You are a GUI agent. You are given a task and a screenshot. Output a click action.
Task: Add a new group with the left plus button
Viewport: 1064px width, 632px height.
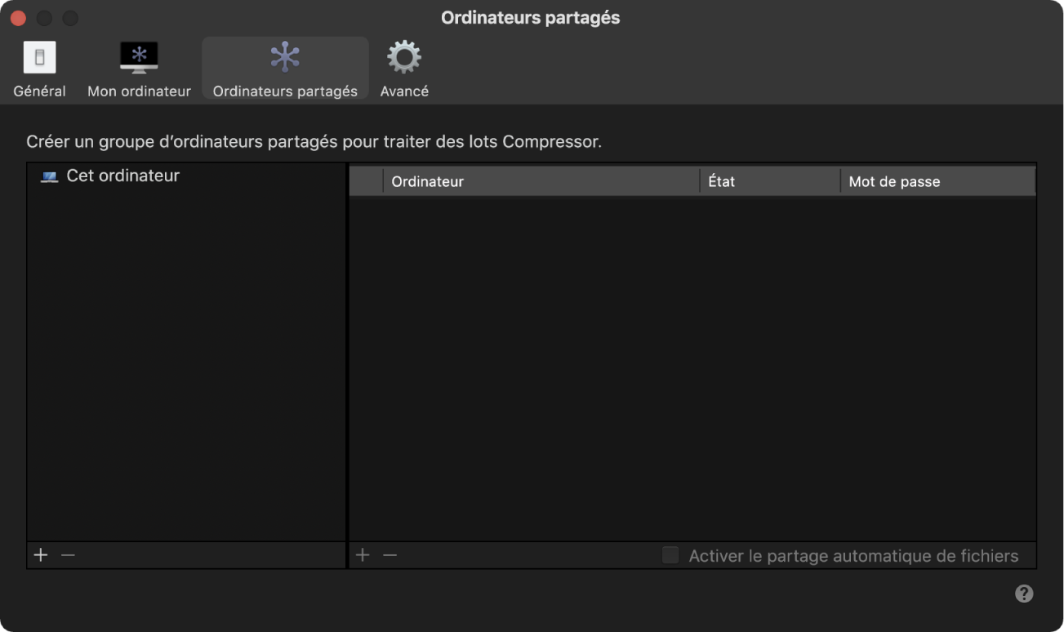pyautogui.click(x=40, y=554)
